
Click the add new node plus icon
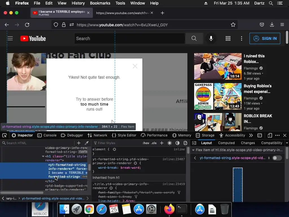pyautogui.click(x=79, y=143)
